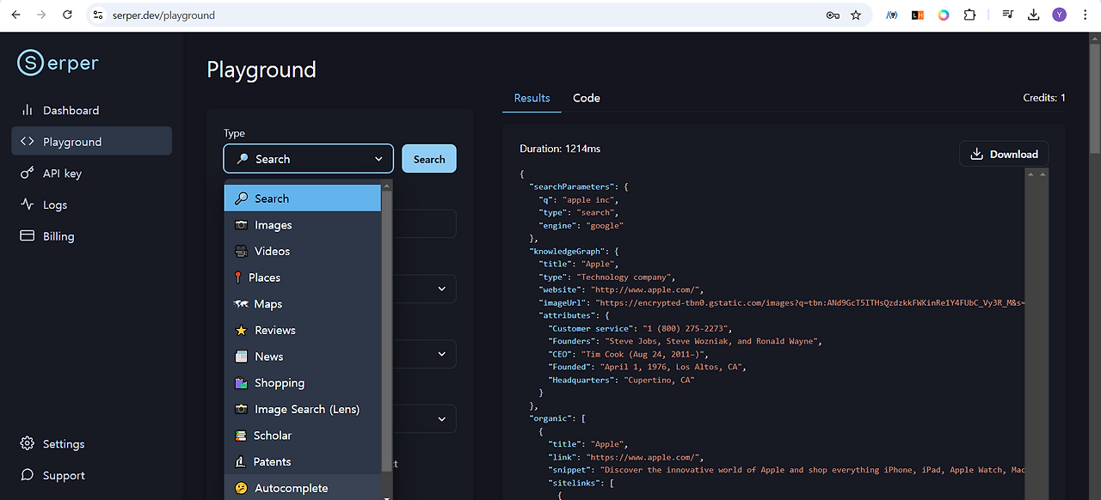Select the Scholar search type icon
Image resolution: width=1101 pixels, height=500 pixels.
tap(242, 435)
